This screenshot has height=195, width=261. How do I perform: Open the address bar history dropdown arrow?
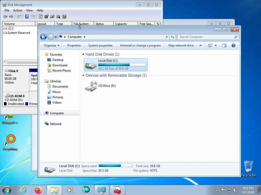[167, 37]
